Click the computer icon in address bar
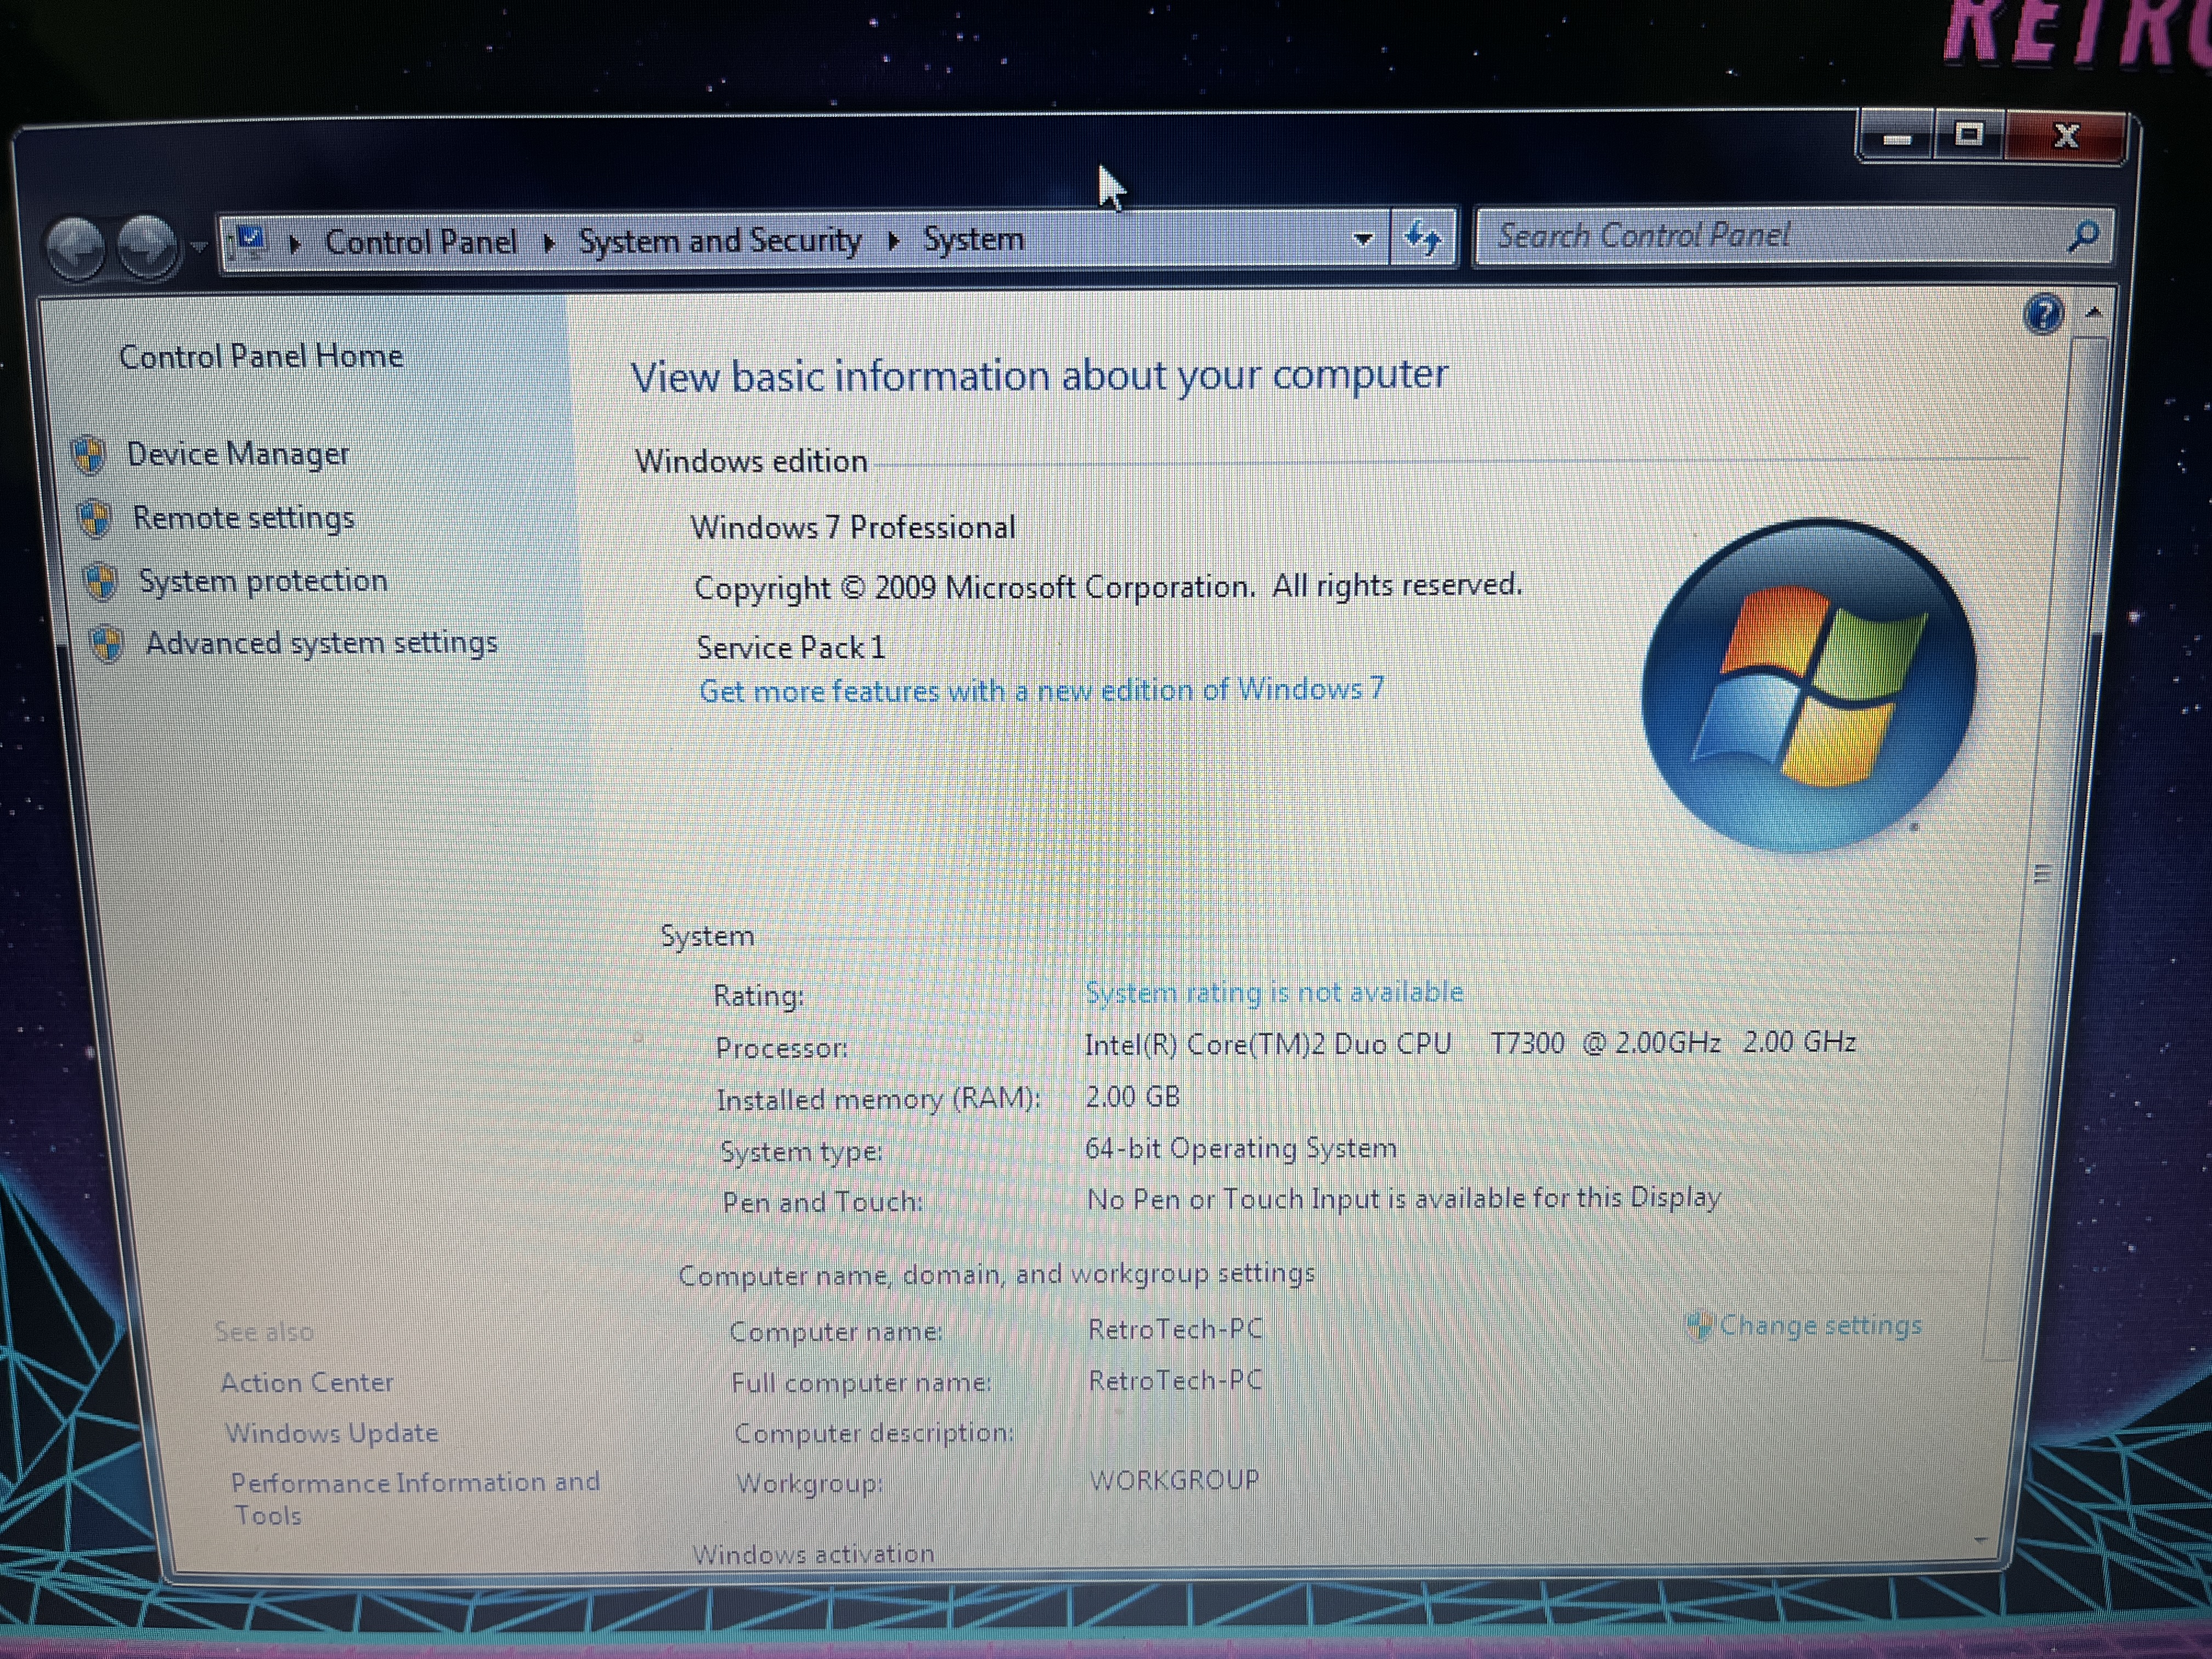 click(x=249, y=242)
